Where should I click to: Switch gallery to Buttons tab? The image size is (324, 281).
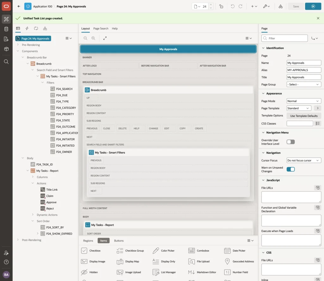pyautogui.click(x=119, y=241)
